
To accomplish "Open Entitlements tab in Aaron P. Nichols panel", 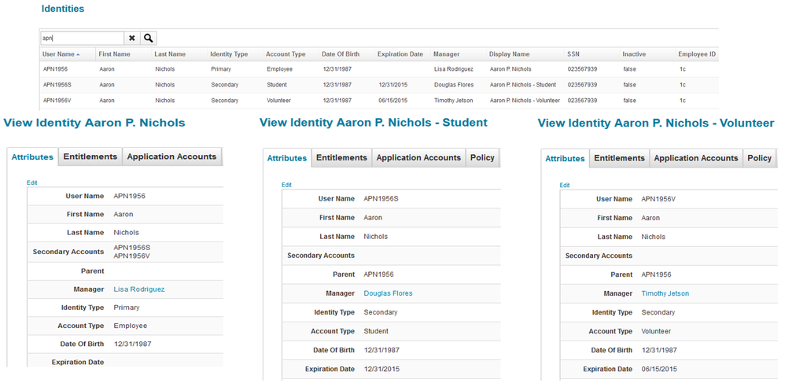I will tap(90, 157).
